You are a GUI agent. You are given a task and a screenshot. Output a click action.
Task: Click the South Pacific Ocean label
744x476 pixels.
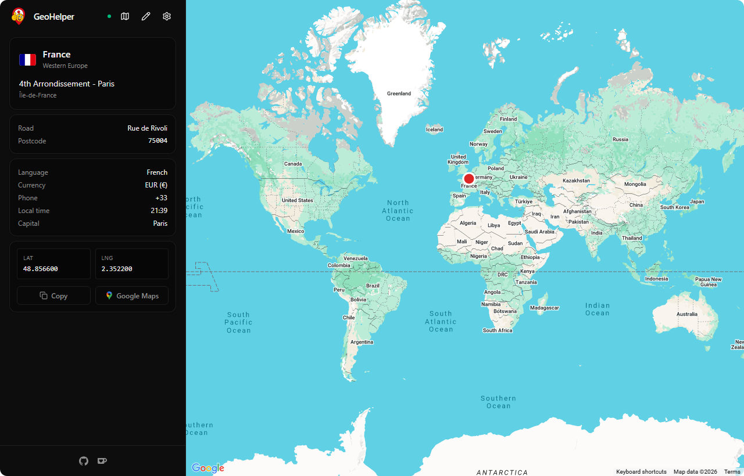pyautogui.click(x=238, y=322)
